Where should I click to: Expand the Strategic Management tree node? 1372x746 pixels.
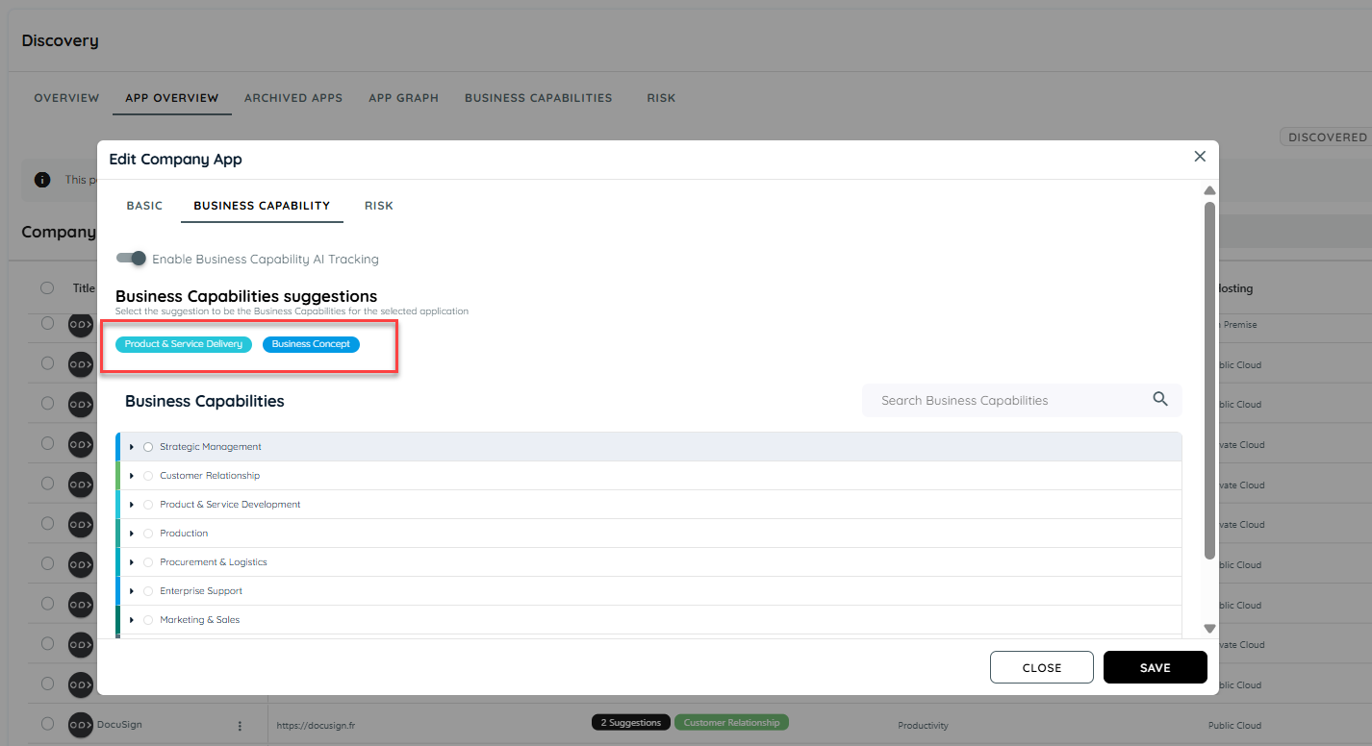[x=132, y=447]
